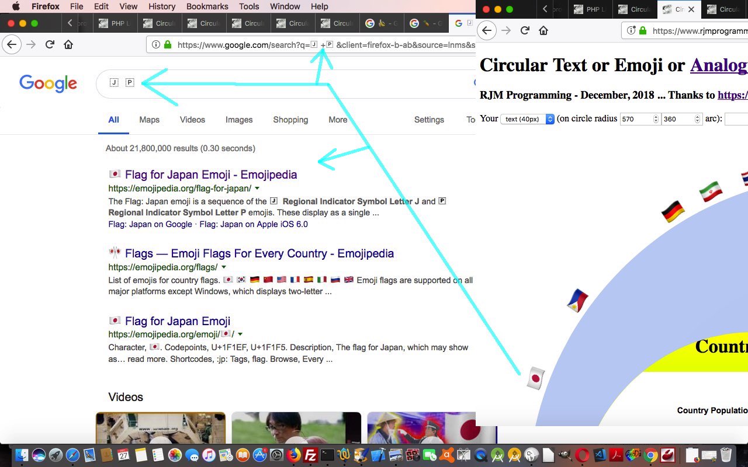Open Flags — Emoji Flags For Every Country

[259, 253]
